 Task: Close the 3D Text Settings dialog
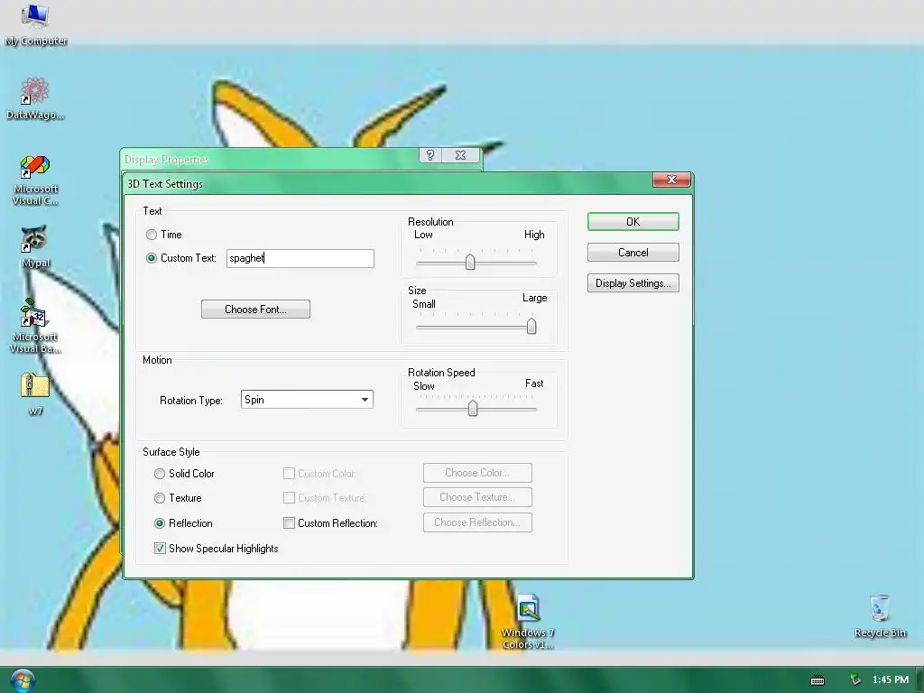click(671, 180)
